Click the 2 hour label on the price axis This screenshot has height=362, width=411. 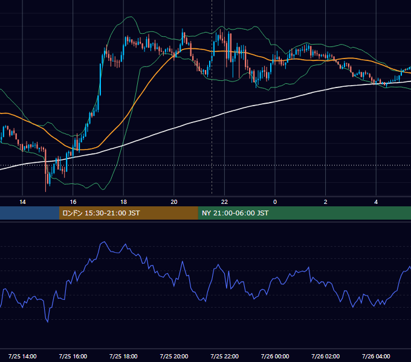coord(326,202)
